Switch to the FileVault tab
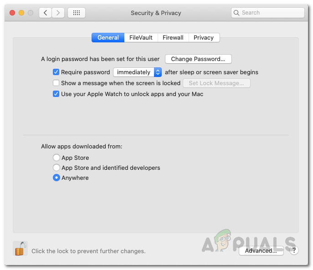Screen dimensions: 313x270 coord(141,37)
